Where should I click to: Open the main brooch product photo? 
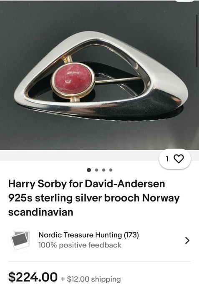point(99,75)
